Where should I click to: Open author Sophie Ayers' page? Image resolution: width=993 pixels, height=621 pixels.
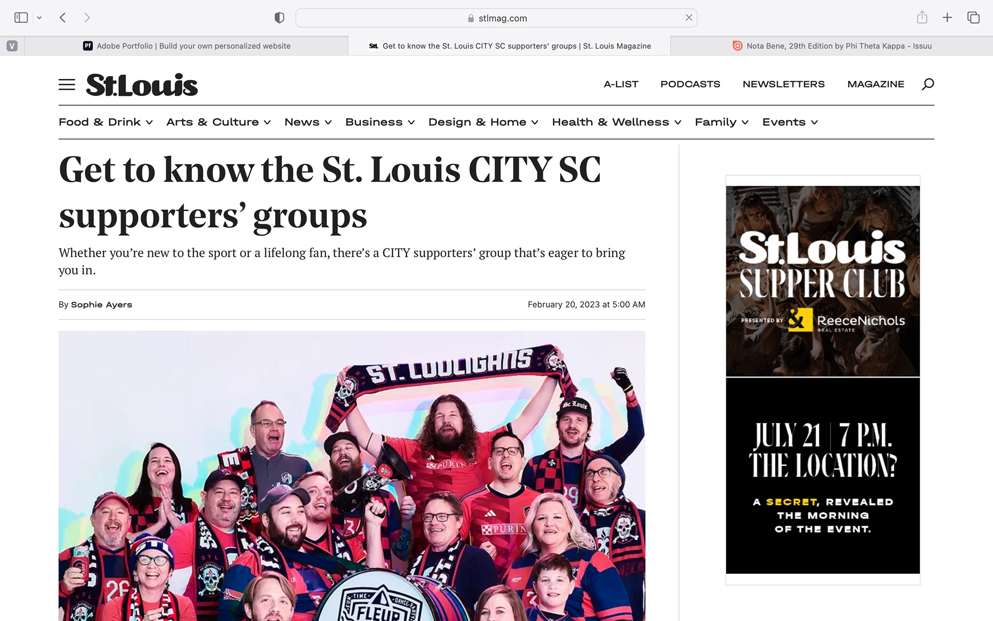[x=101, y=305]
